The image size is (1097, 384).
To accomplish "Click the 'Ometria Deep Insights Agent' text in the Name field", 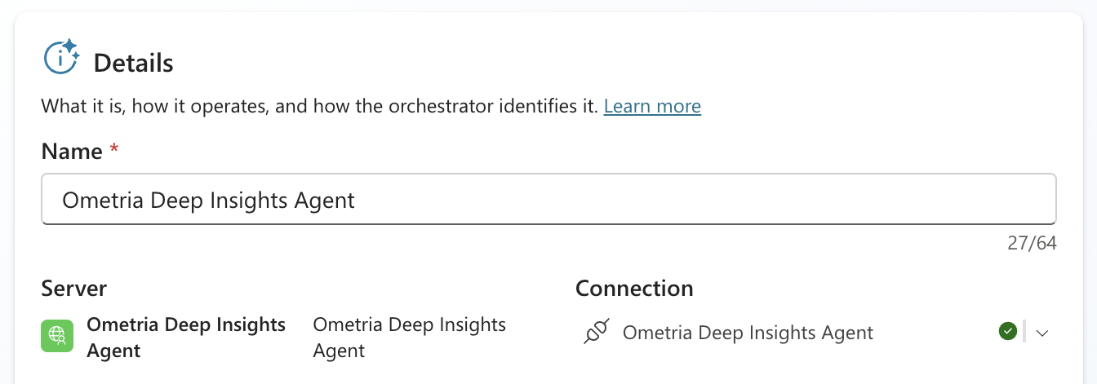I will [x=209, y=200].
